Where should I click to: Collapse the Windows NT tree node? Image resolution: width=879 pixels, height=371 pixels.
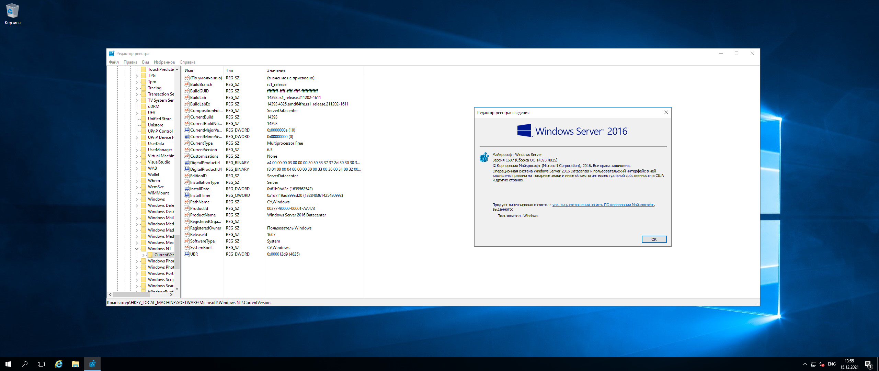point(137,249)
